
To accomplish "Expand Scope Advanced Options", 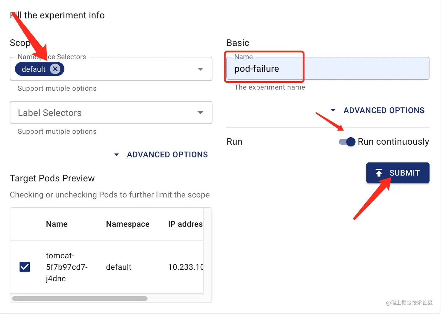I will click(x=167, y=155).
